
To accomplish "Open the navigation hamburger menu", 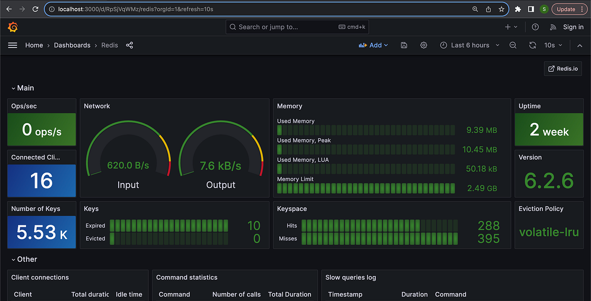I will (12, 45).
